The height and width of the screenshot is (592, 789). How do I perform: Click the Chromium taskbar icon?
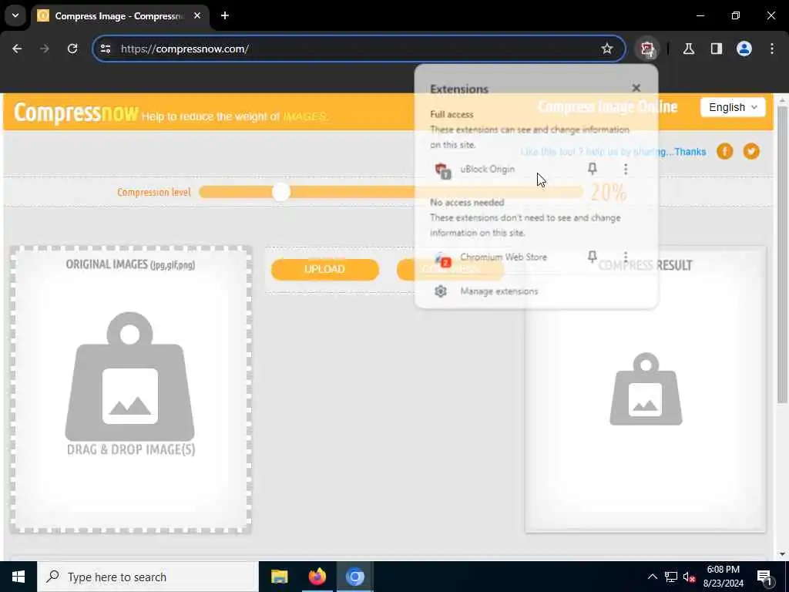(354, 577)
